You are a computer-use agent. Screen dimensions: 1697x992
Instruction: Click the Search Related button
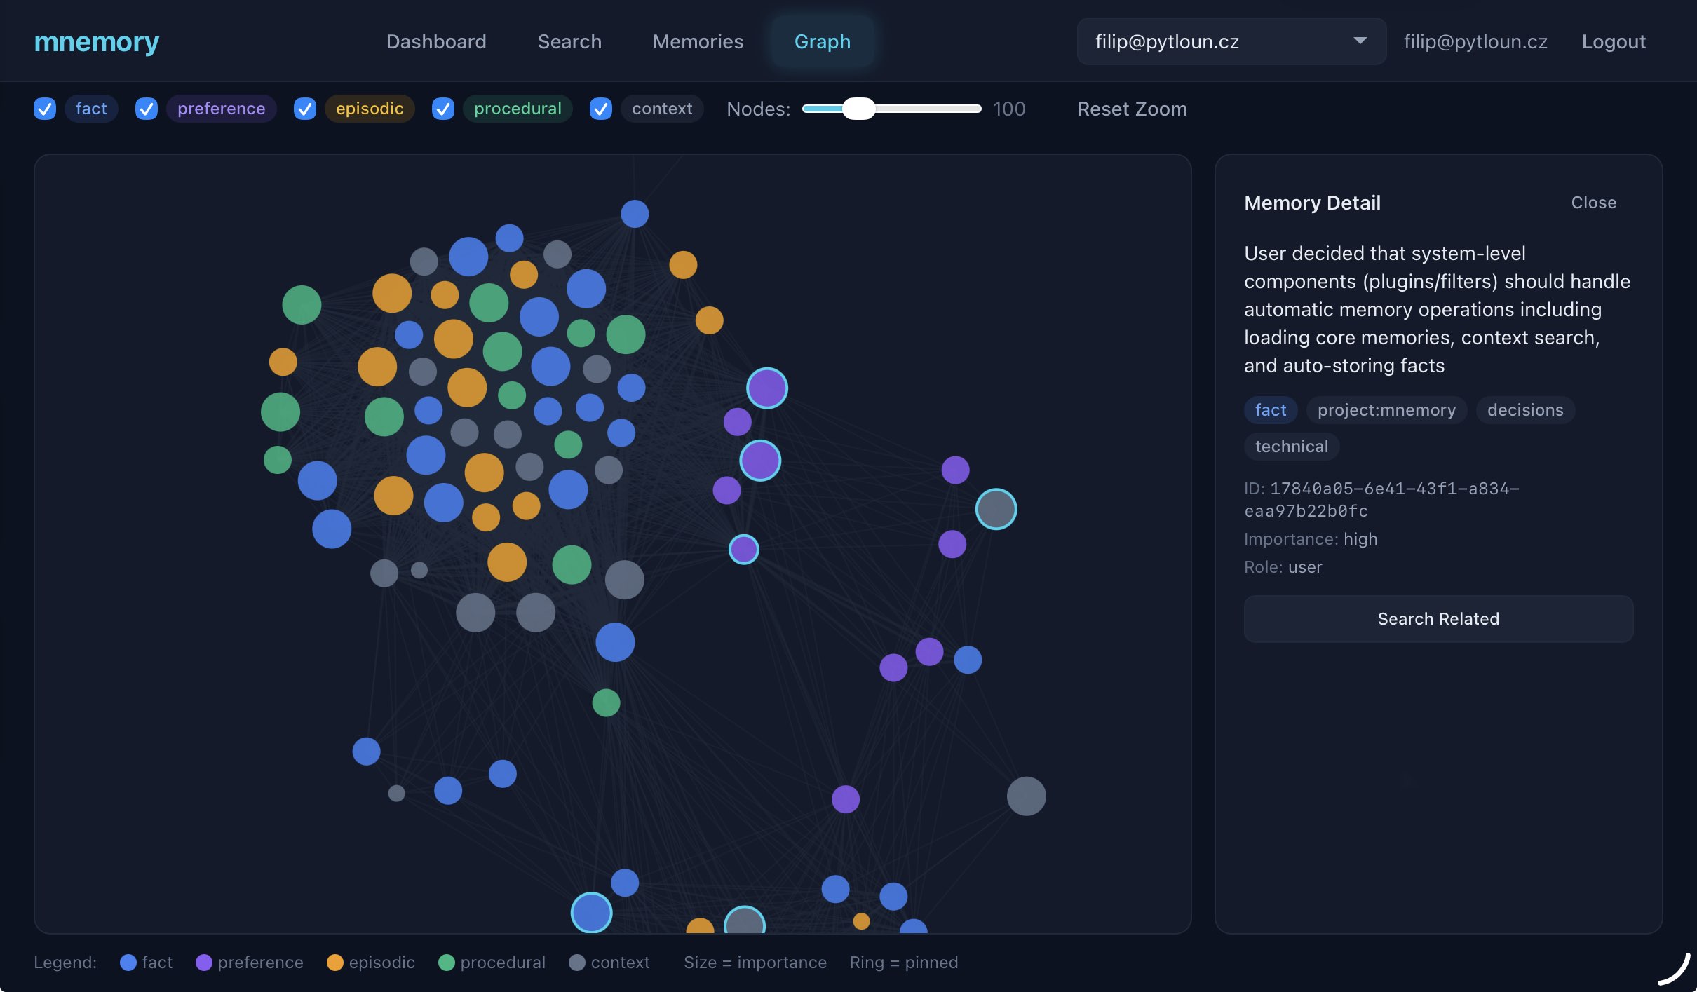click(x=1438, y=619)
